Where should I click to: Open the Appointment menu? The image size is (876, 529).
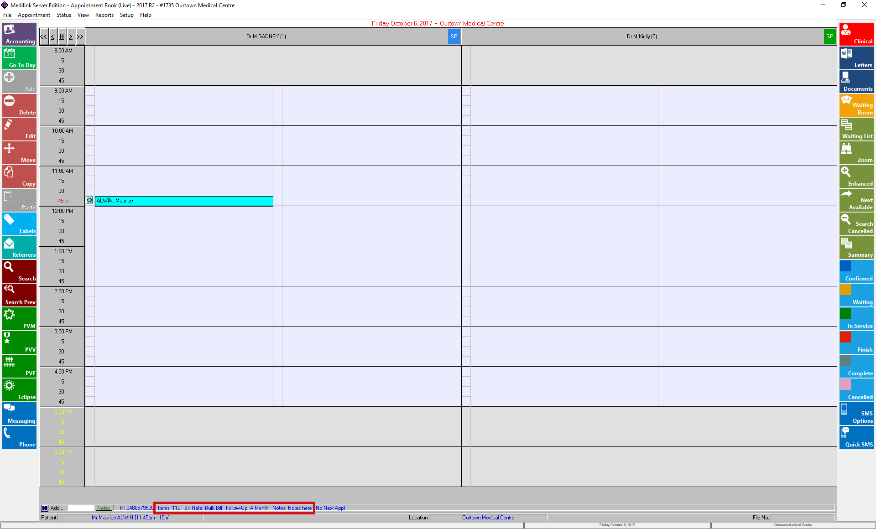[x=34, y=15]
